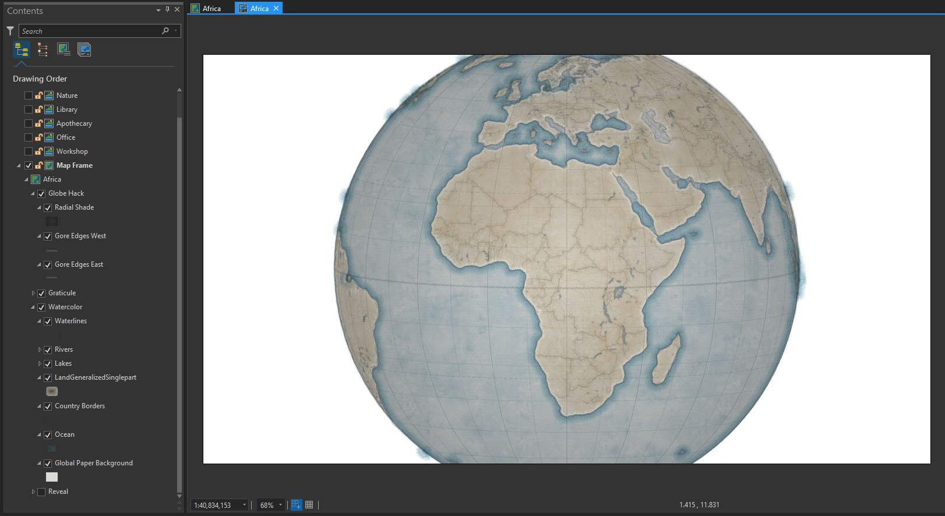
Task: Click the Africa map icon in tree
Action: pos(36,179)
